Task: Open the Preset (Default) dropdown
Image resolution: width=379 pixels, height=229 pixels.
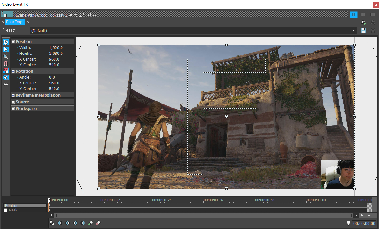Action: click(193, 31)
